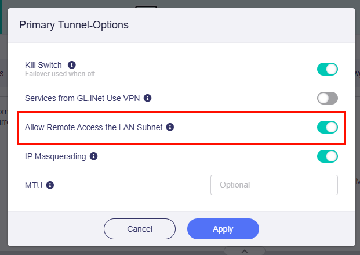
Task: Click the Kill Switch info icon
Action: pyautogui.click(x=72, y=64)
